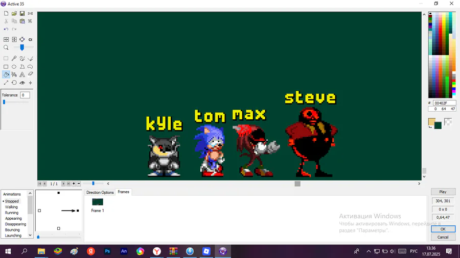Toggle the right direction checkbox

pos(78,211)
